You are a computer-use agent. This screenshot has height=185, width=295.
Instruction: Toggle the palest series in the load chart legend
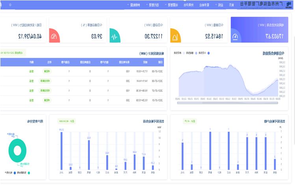(179, 53)
